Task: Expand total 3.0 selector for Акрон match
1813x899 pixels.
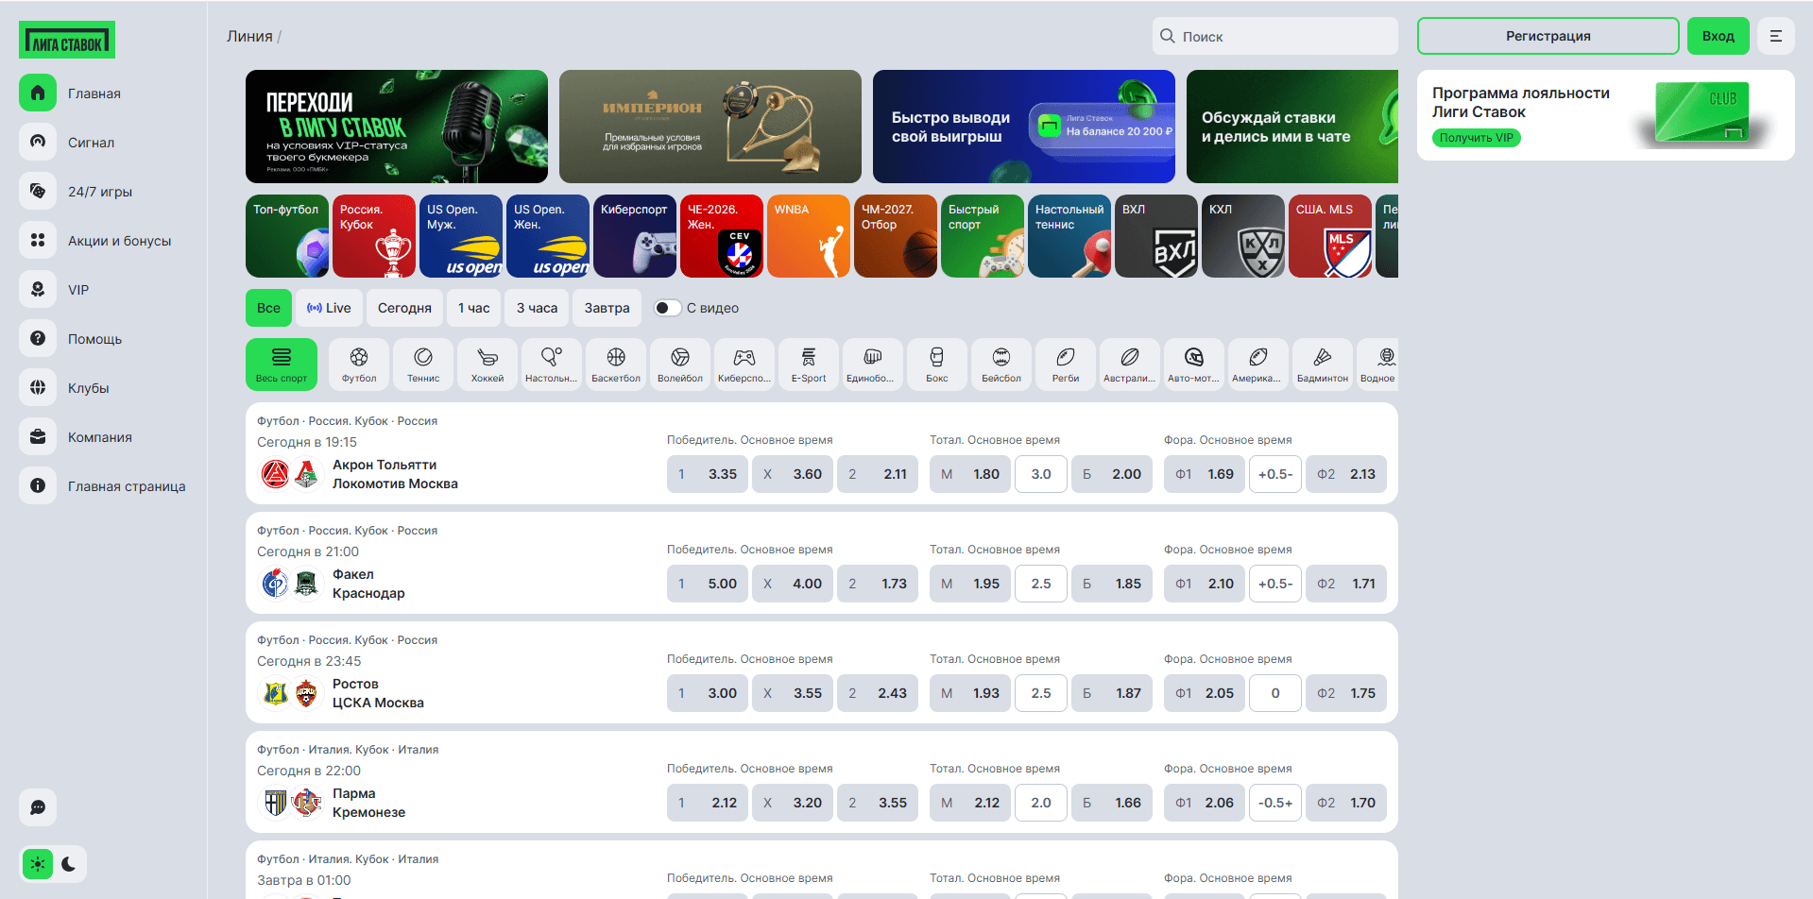Action: [1041, 474]
